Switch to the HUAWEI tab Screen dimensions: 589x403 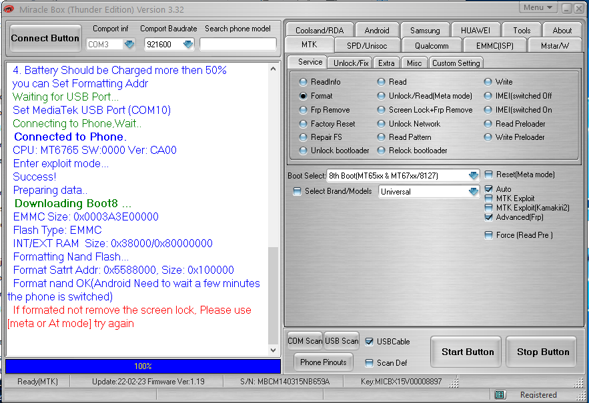click(x=475, y=31)
